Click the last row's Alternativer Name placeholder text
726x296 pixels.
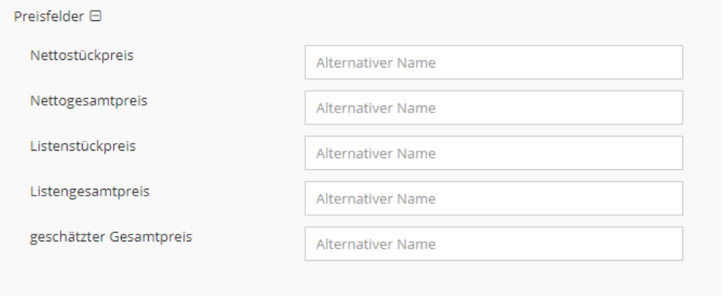point(376,244)
